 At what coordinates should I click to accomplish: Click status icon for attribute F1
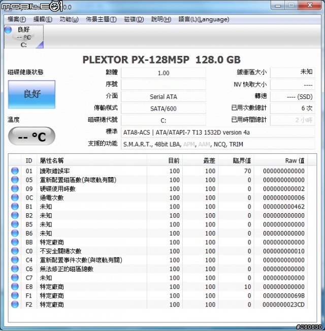pos(15,295)
